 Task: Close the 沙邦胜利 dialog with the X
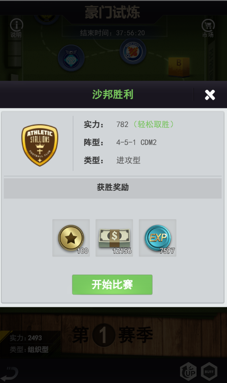click(x=210, y=95)
